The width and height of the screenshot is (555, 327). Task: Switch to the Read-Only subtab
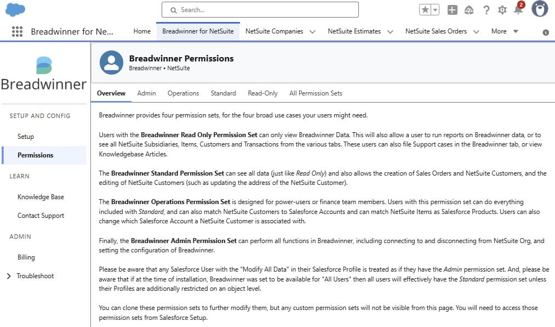click(262, 93)
